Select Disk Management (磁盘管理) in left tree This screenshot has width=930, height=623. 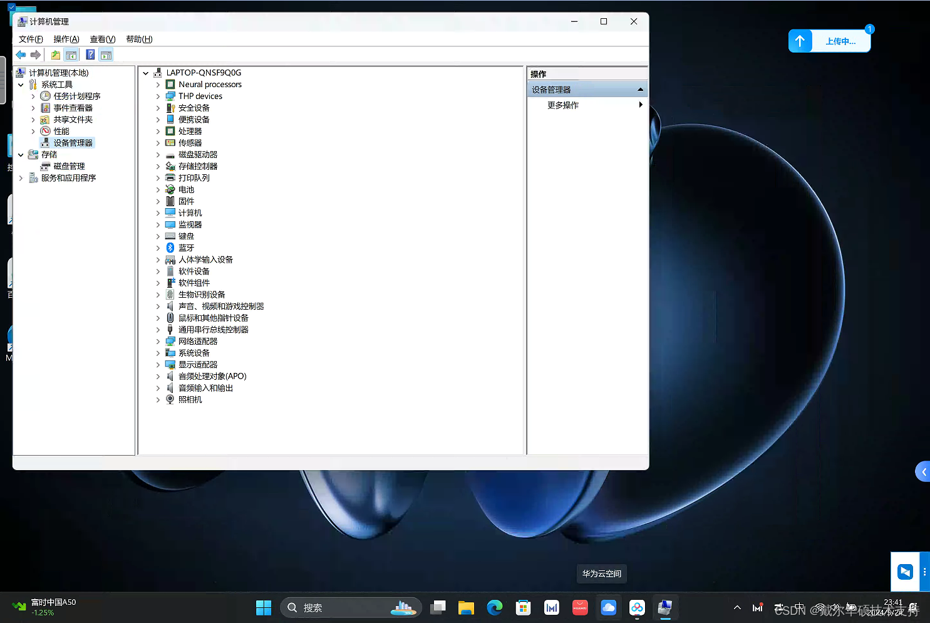(69, 166)
